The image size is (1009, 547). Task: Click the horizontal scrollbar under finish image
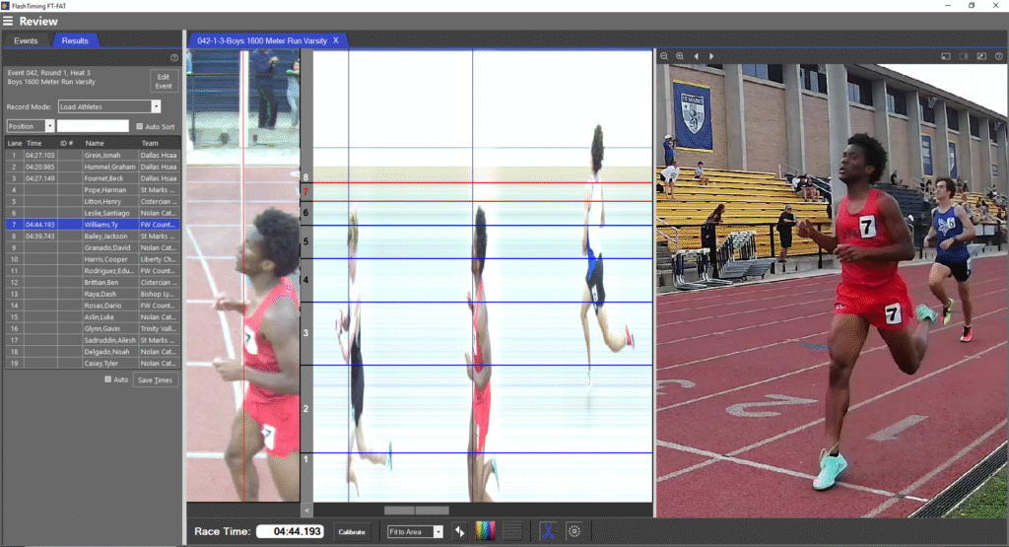click(417, 511)
